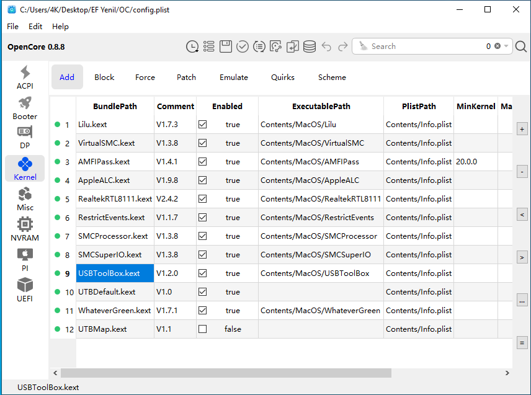
Task: Select the V1.9.8 comment cell
Action: (175, 180)
